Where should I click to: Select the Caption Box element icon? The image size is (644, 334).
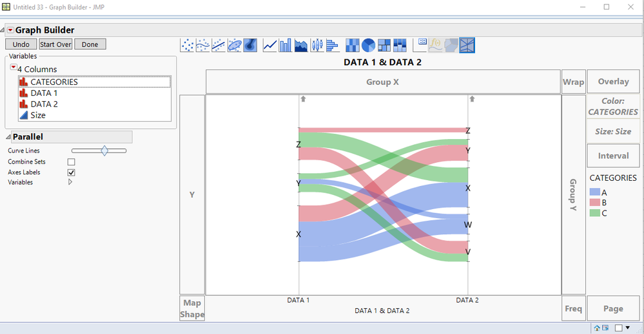pyautogui.click(x=420, y=45)
